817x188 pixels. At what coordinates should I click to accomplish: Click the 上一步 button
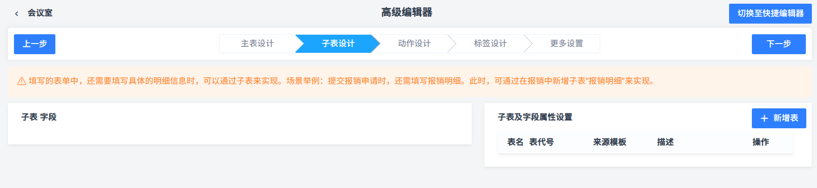[x=34, y=44]
